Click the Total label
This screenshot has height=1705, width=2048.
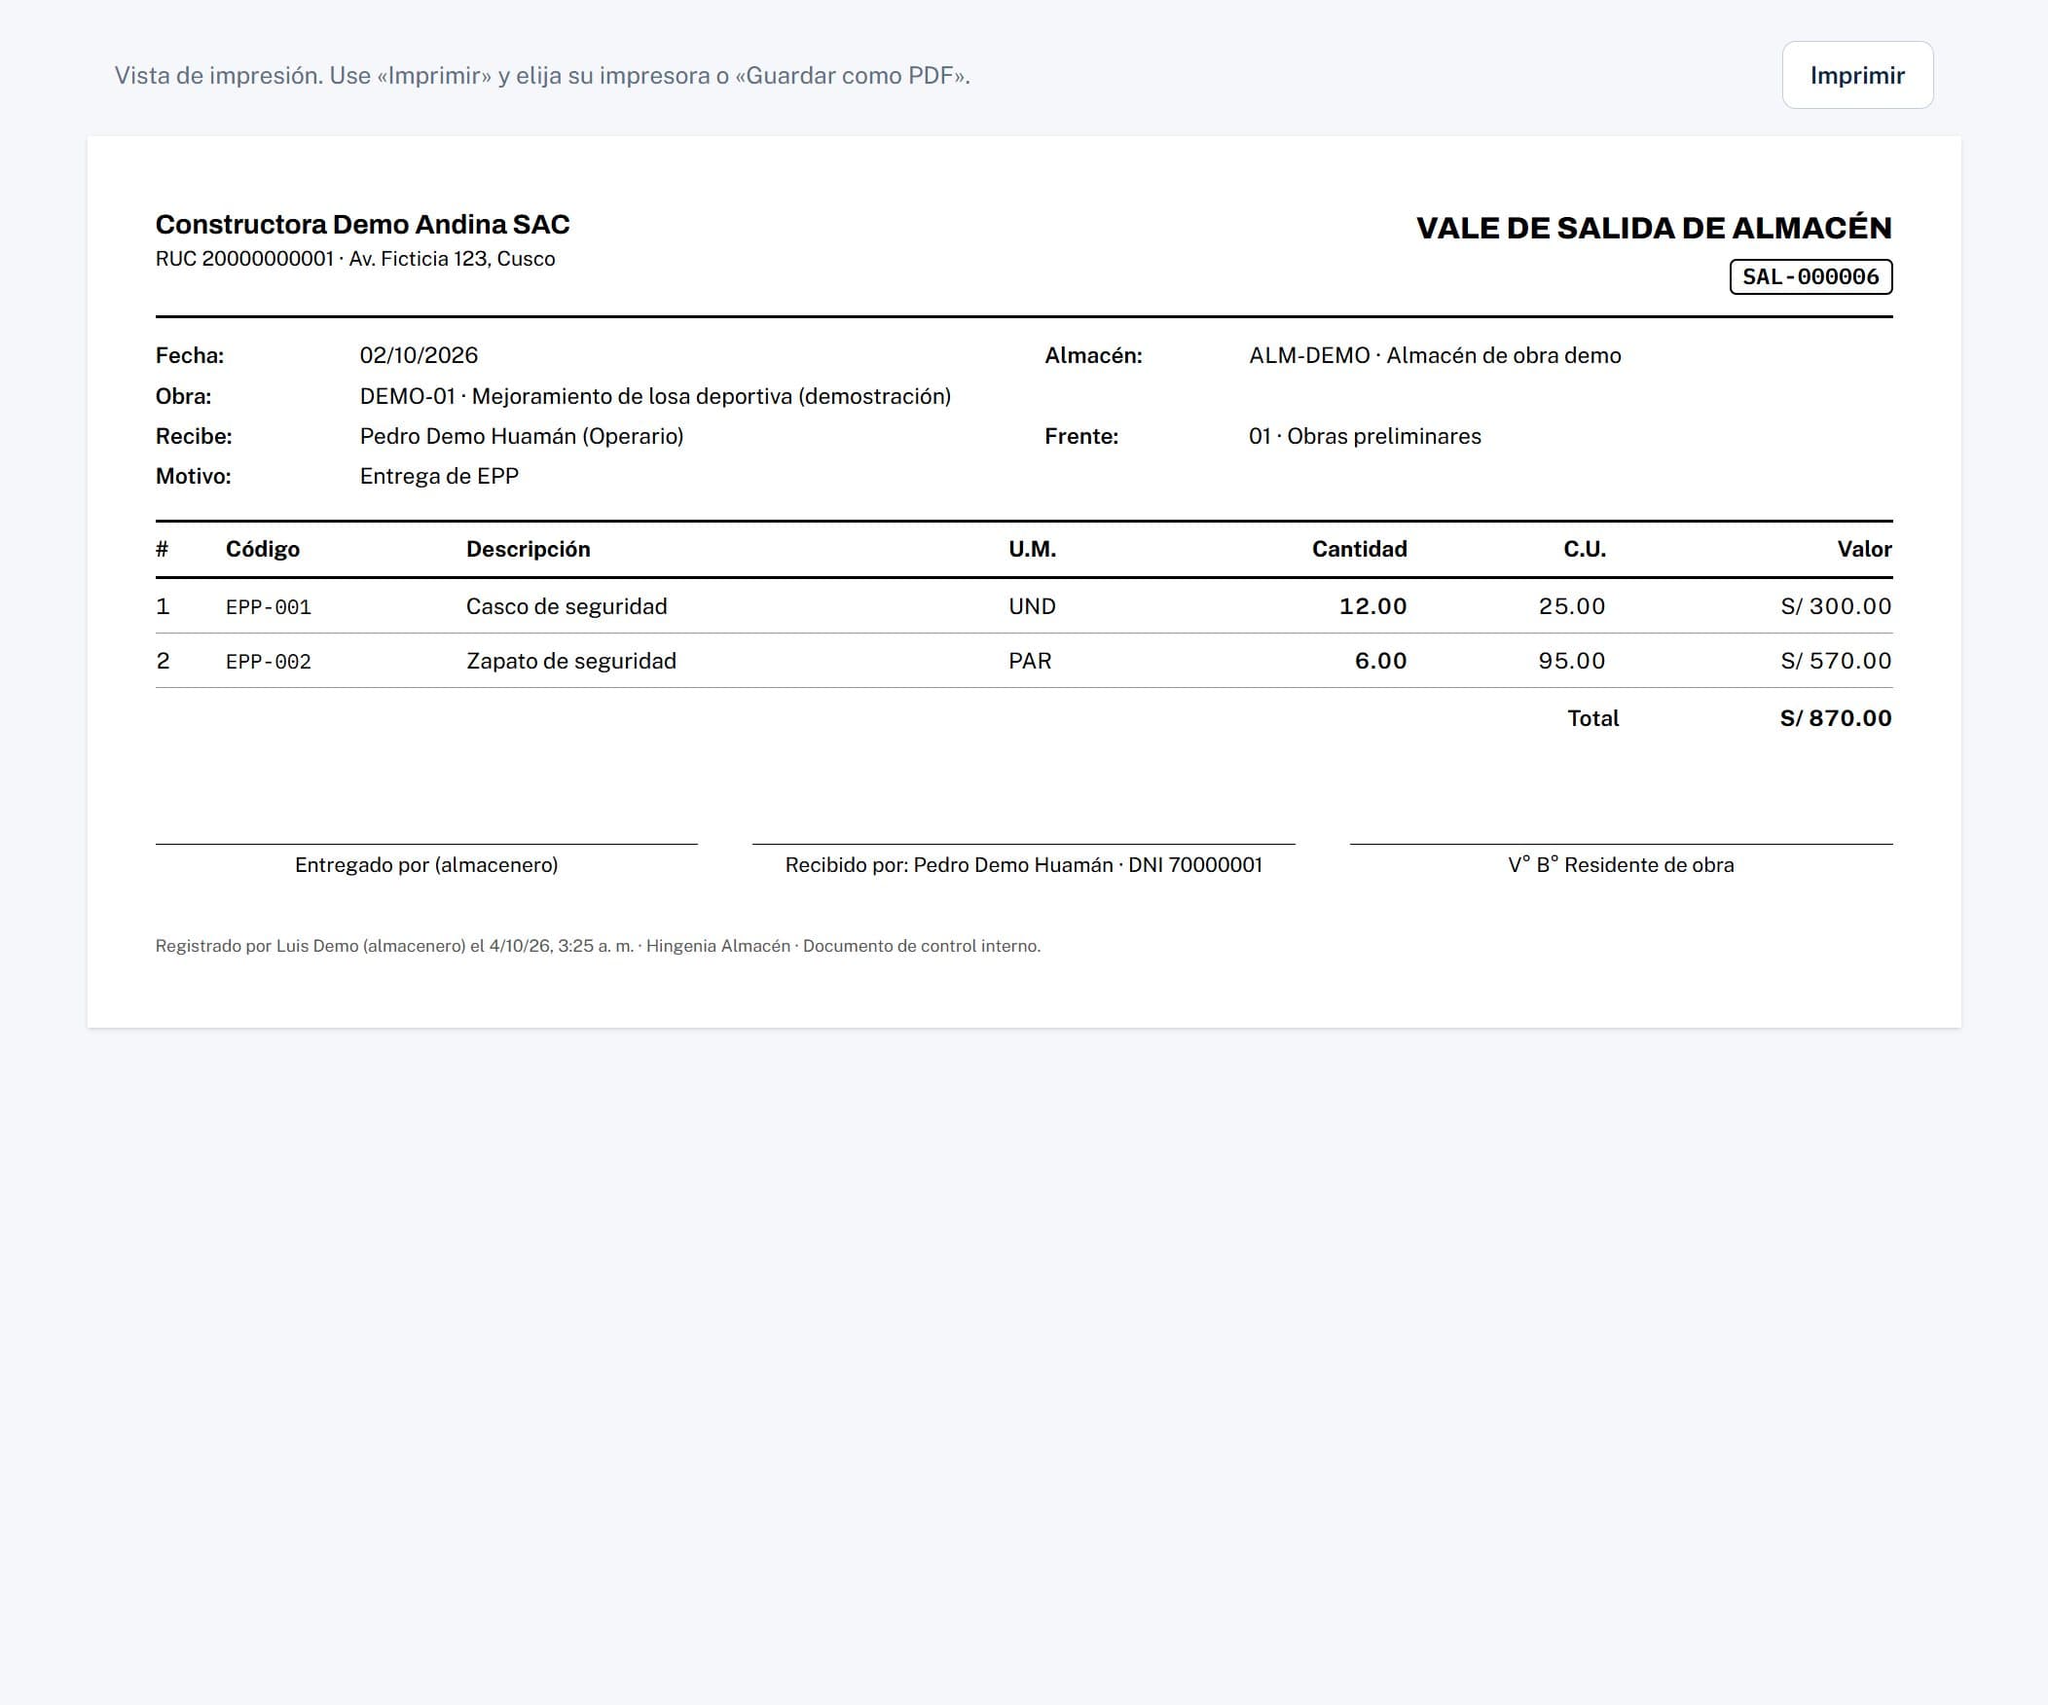[1592, 718]
